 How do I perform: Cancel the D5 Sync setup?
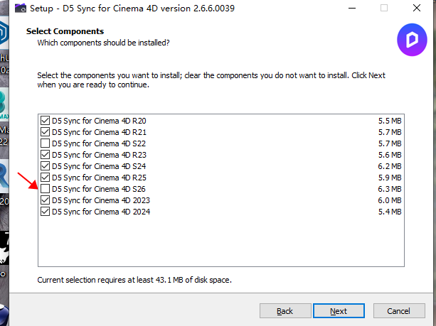pyautogui.click(x=399, y=310)
